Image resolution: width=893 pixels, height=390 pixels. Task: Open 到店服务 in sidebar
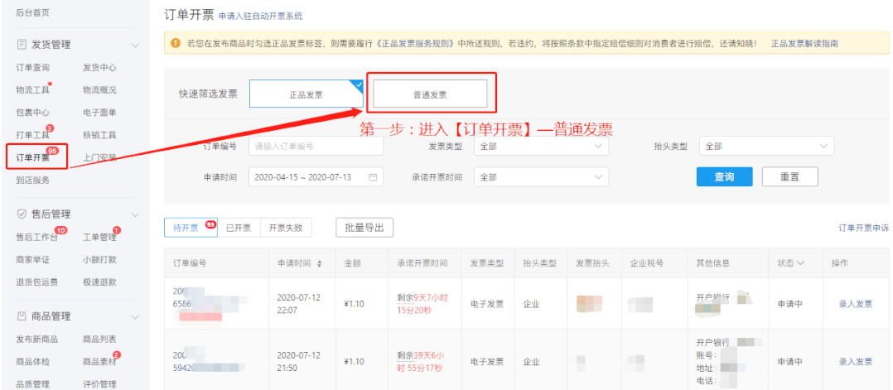tap(32, 181)
